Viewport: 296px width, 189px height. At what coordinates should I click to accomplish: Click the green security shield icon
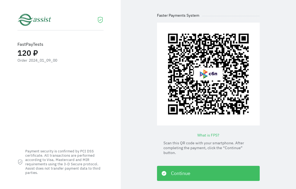coord(100,20)
